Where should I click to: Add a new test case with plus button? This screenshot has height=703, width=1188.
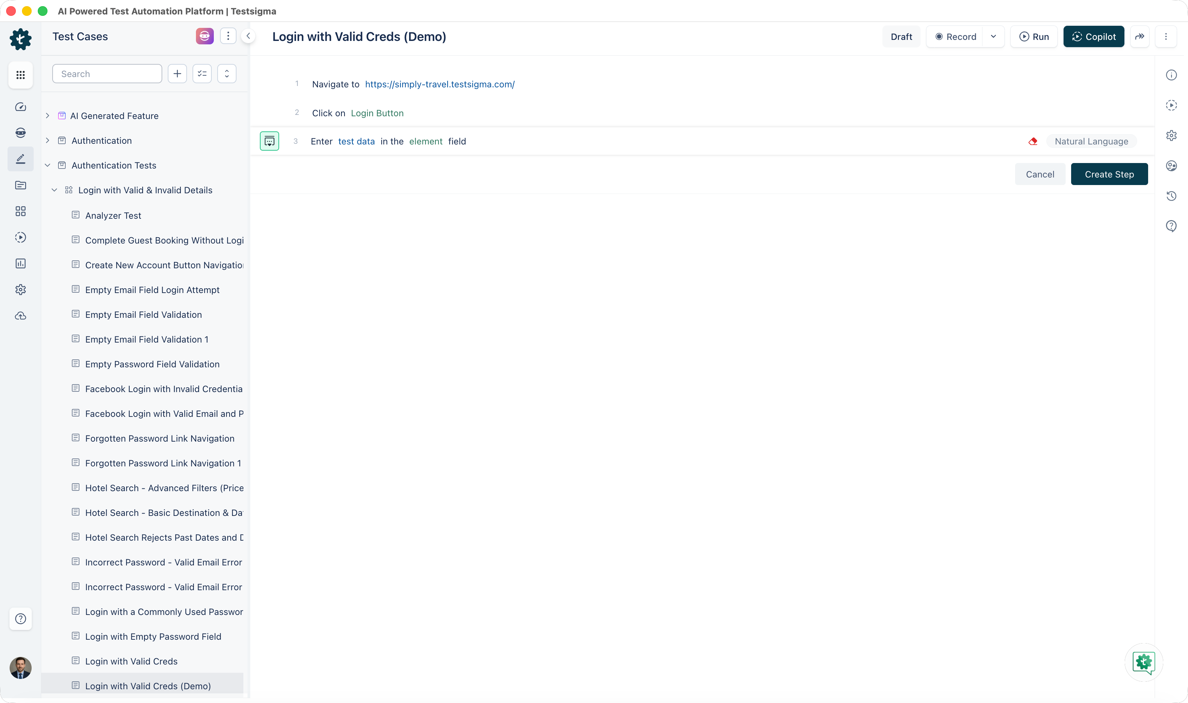(177, 74)
